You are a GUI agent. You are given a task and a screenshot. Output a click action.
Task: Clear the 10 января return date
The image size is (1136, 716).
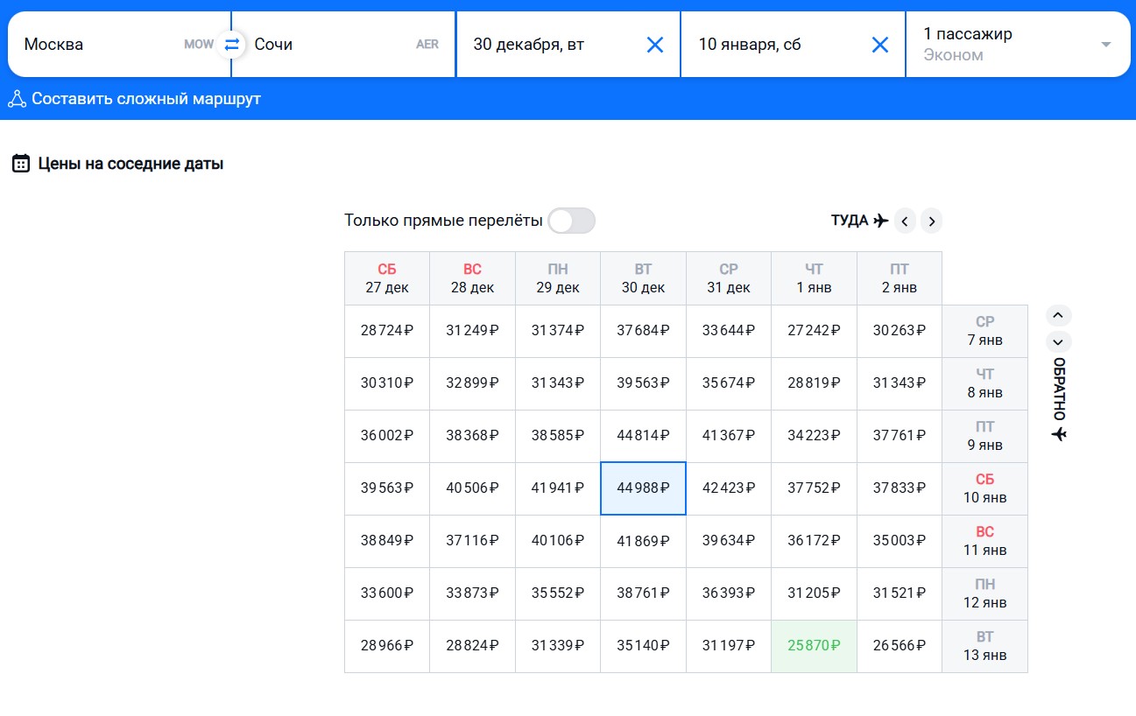(x=880, y=45)
